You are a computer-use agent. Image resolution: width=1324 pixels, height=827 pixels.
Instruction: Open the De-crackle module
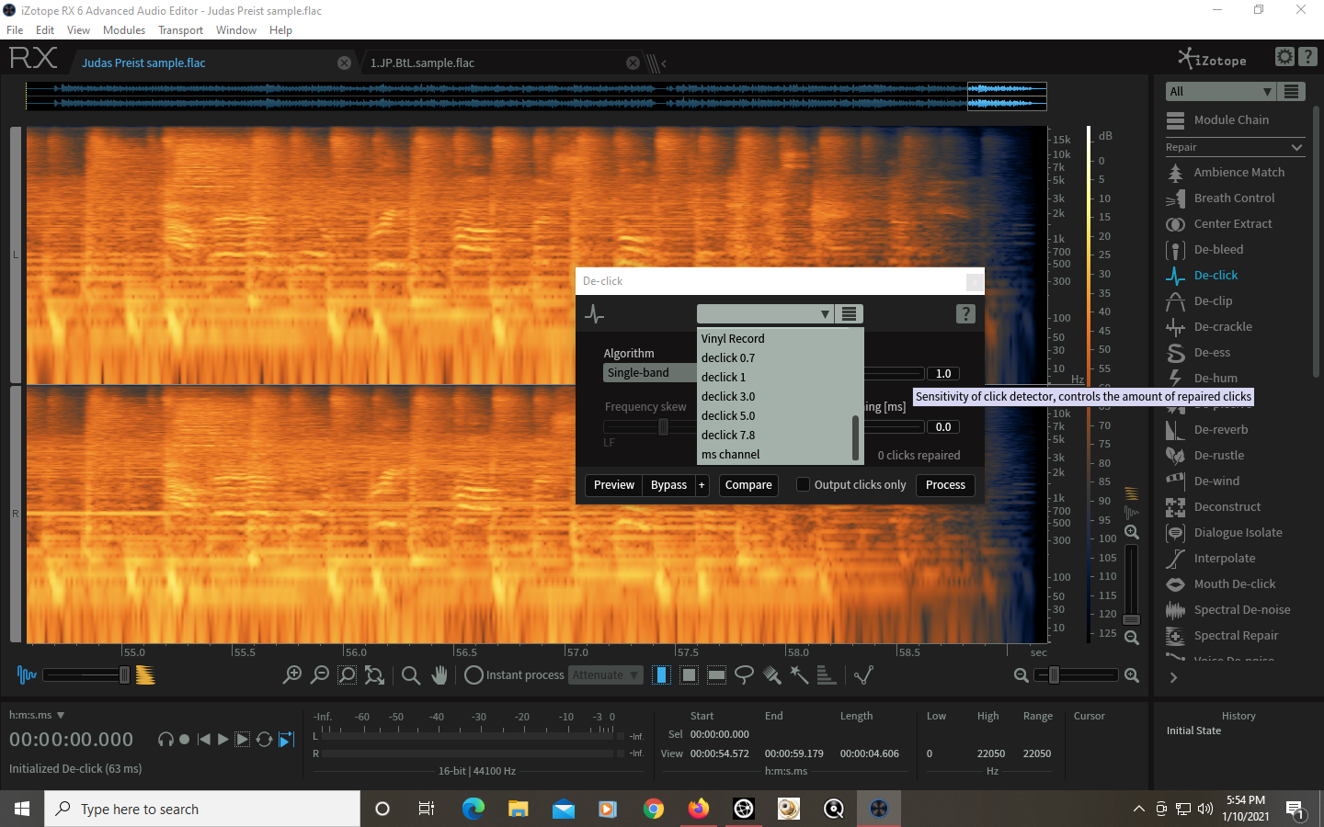point(1223,327)
